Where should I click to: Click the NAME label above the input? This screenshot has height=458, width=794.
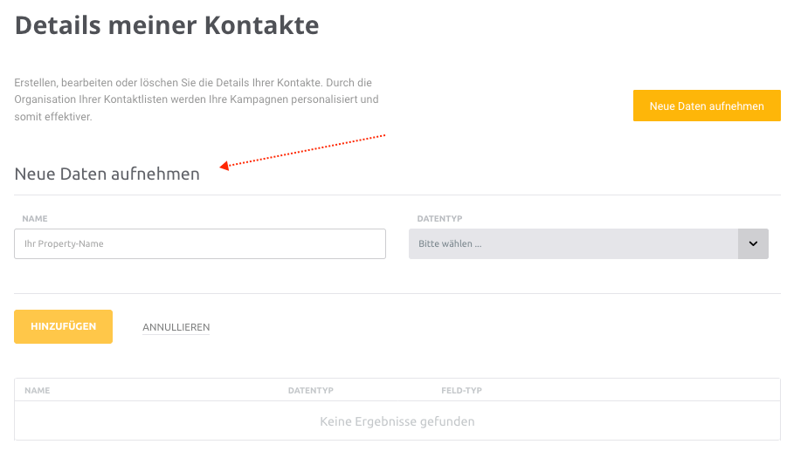[34, 218]
